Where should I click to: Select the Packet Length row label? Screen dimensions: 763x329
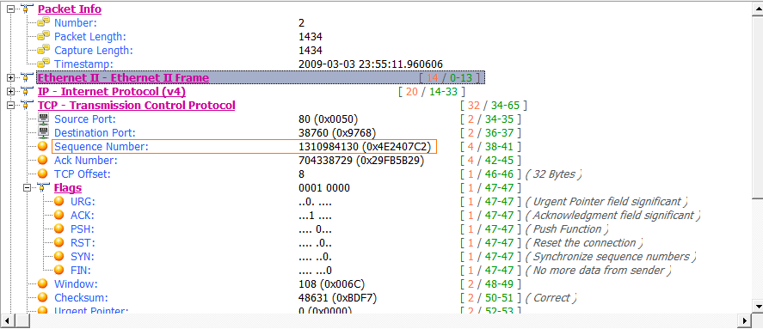coord(90,36)
